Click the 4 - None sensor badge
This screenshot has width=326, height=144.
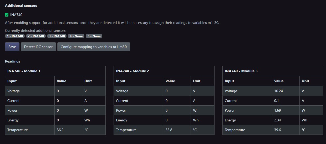coord(76,36)
